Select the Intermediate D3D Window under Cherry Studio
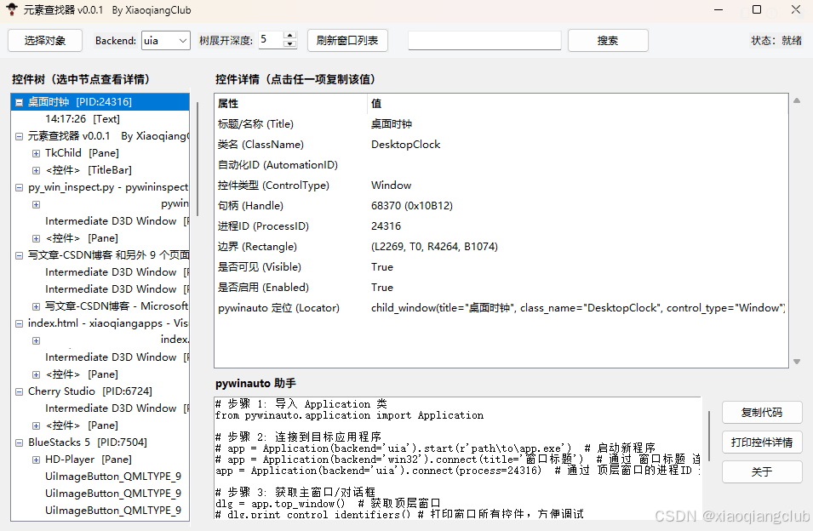Viewport: 813px width, 531px height. tap(117, 408)
